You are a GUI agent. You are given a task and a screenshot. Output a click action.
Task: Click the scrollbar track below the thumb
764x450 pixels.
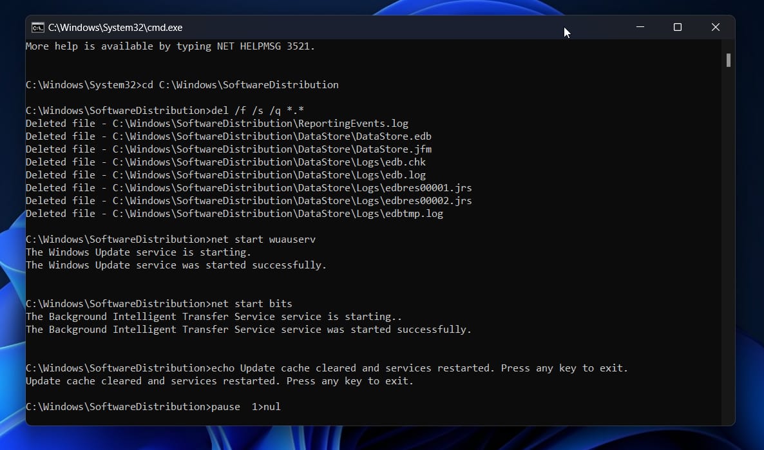pos(729,258)
